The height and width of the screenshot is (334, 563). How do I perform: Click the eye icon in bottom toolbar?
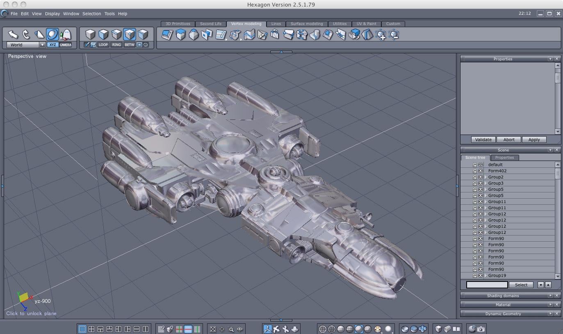pyautogui.click(x=240, y=329)
